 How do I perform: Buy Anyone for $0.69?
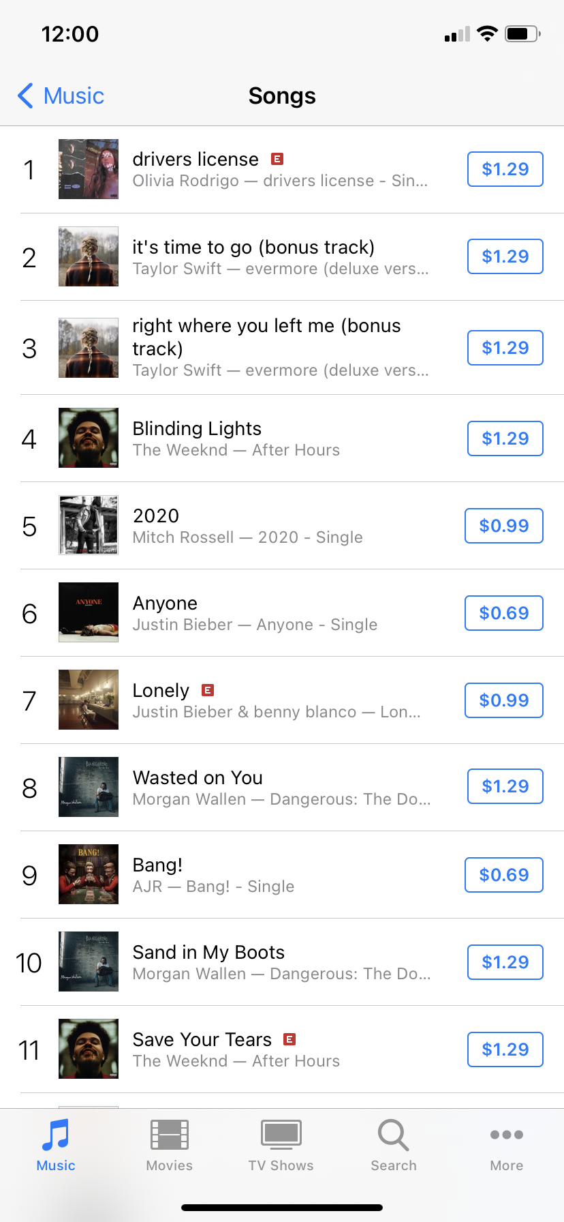click(x=503, y=613)
